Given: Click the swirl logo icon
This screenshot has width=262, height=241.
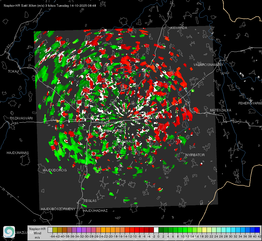Looking at the screenshot, I should [x=9, y=232].
